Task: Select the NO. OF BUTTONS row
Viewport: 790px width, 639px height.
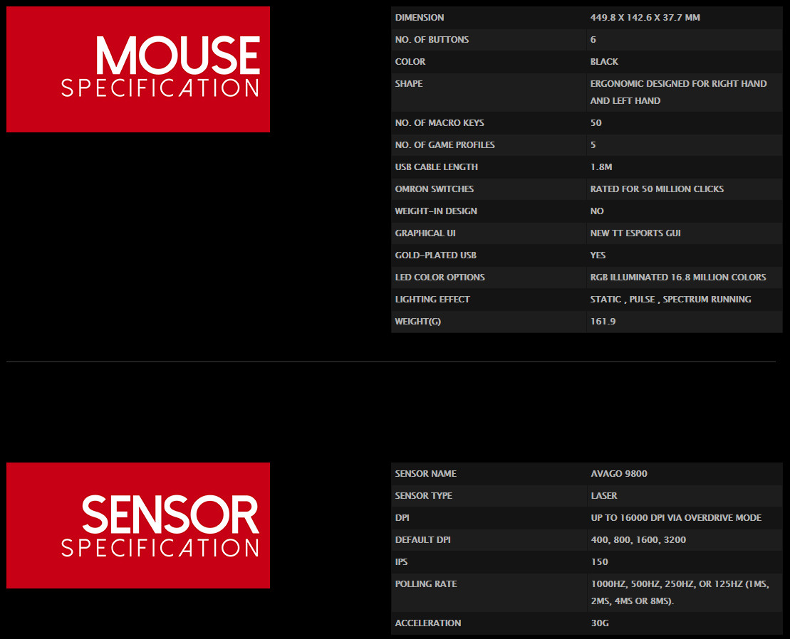Action: click(x=586, y=40)
